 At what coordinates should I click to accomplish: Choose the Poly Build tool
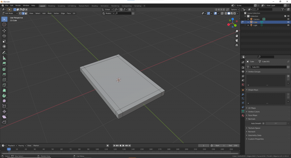(4, 90)
